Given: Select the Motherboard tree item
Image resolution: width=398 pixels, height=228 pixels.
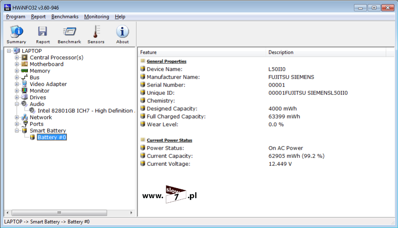Looking at the screenshot, I should tap(46, 64).
